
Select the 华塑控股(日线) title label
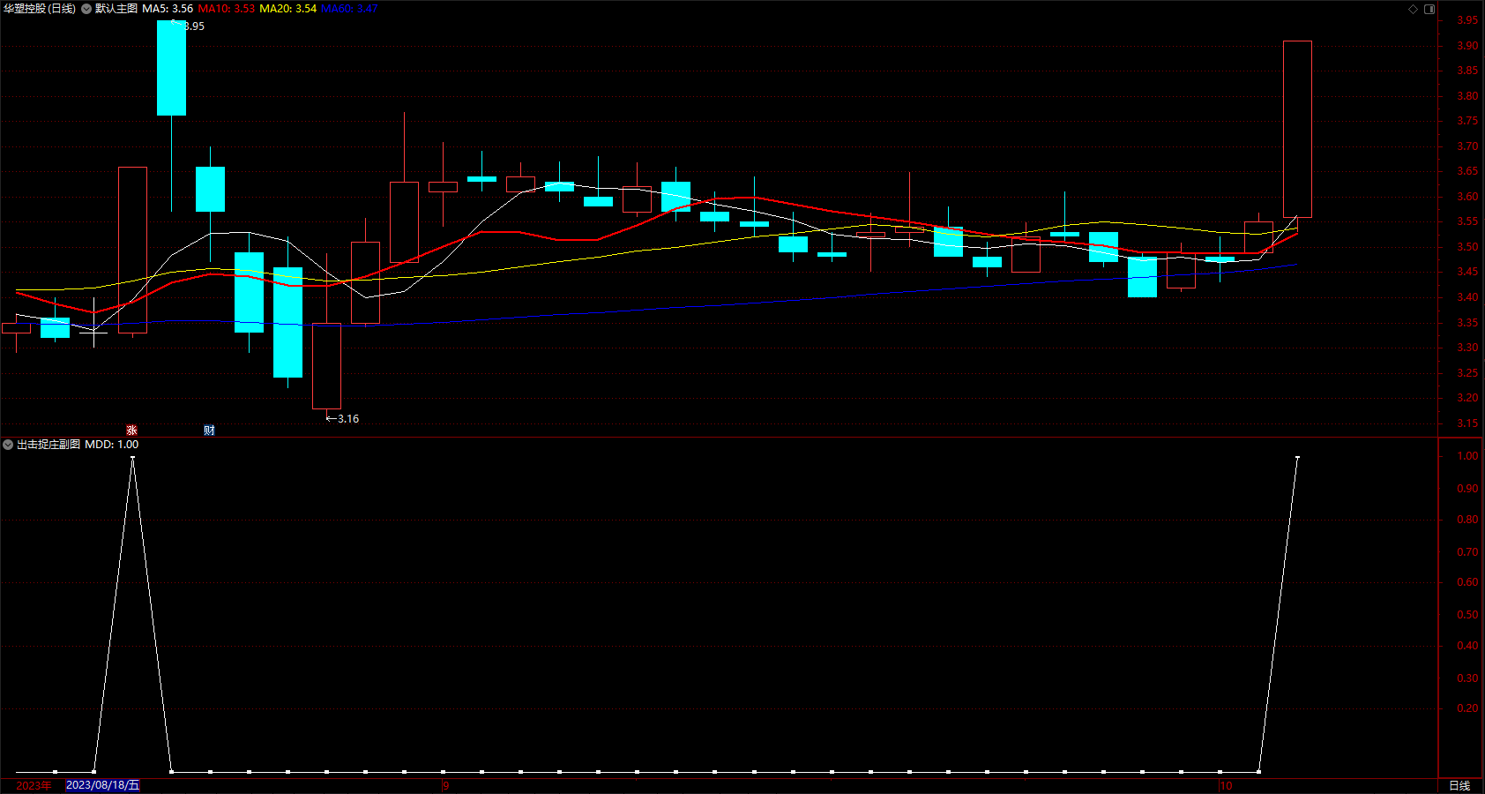click(40, 9)
